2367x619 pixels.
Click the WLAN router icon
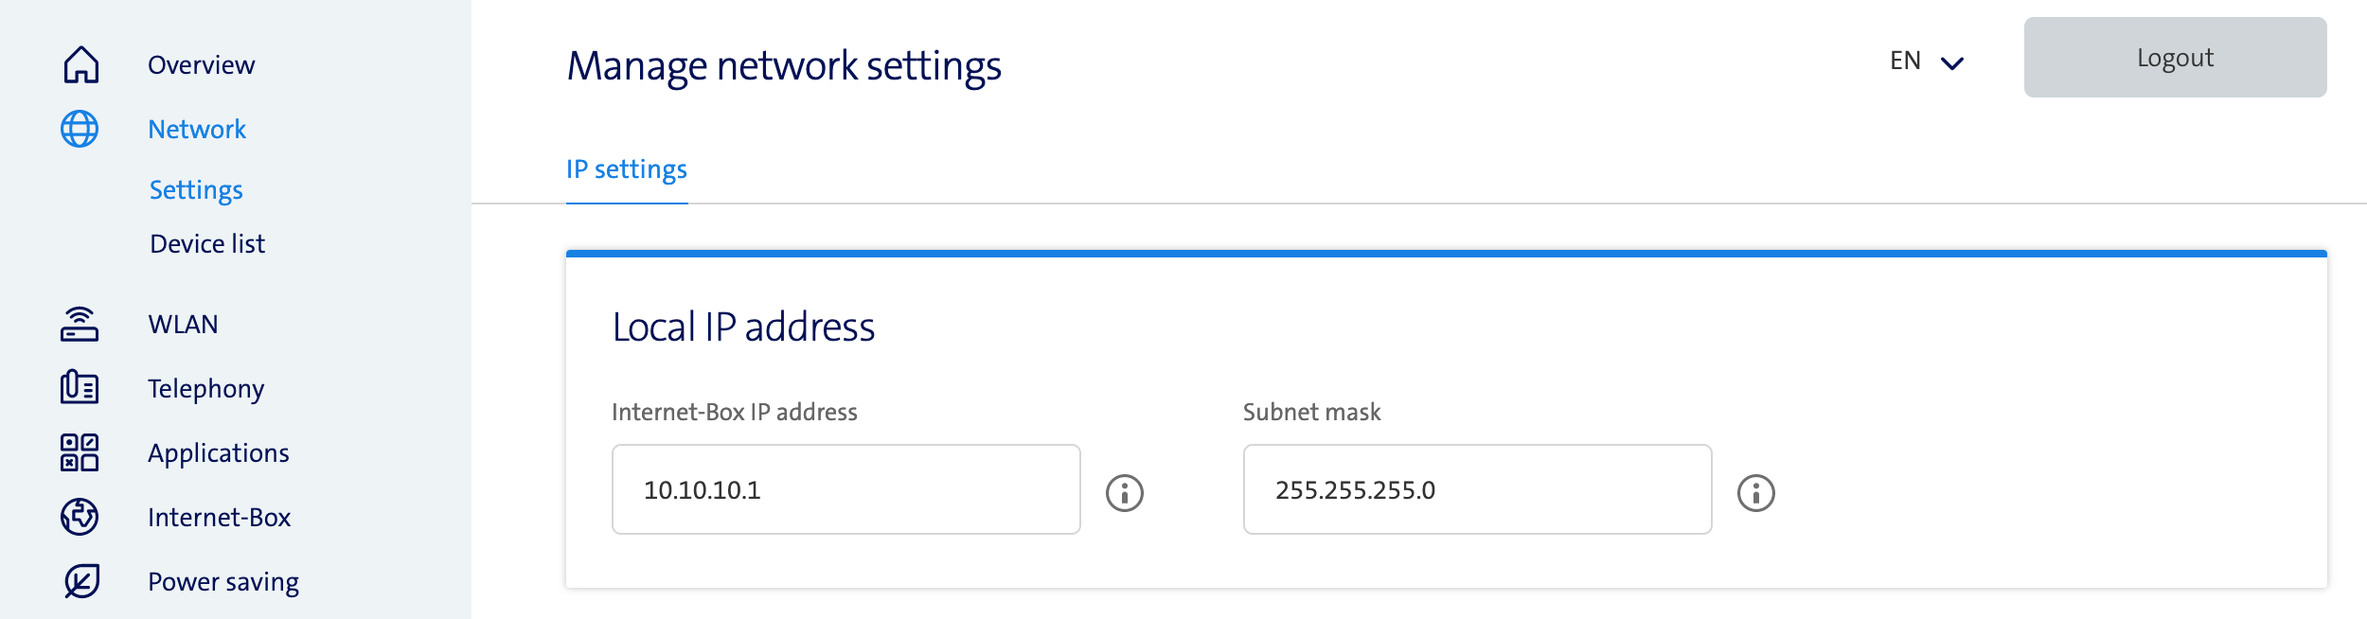pos(80,324)
